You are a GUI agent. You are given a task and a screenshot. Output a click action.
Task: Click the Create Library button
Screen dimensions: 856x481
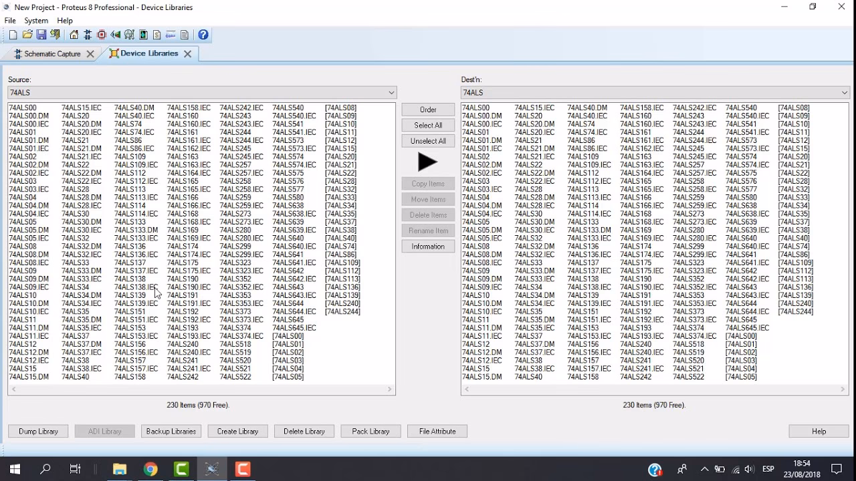click(237, 432)
